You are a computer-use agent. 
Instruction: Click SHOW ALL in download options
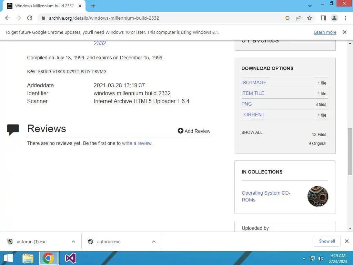252,132
